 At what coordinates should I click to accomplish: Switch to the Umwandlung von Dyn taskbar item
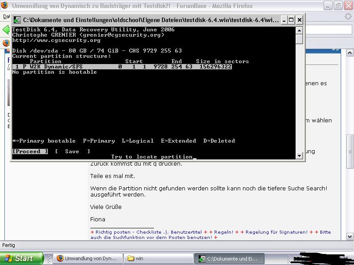[x=88, y=258]
